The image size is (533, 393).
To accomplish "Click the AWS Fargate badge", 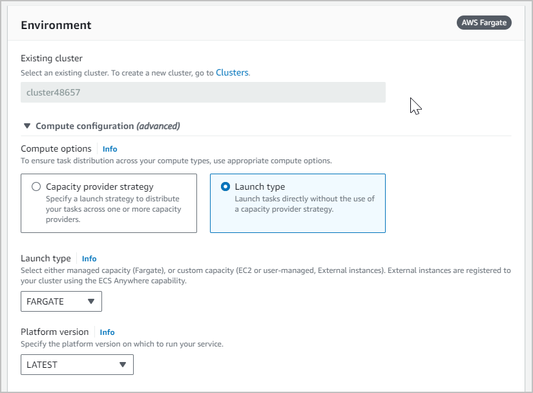I will [485, 23].
